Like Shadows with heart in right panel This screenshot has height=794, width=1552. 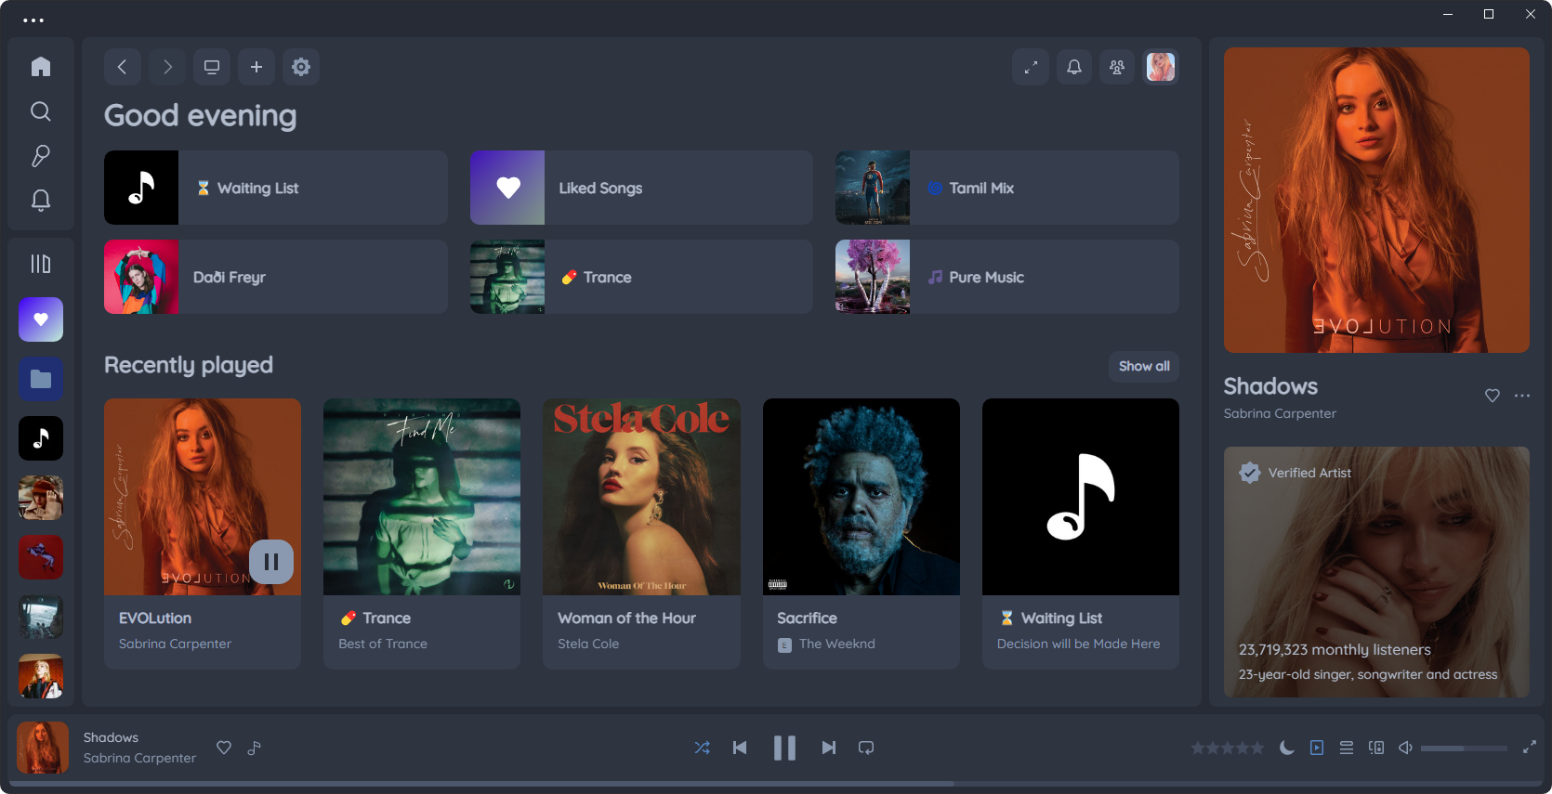tap(1493, 396)
